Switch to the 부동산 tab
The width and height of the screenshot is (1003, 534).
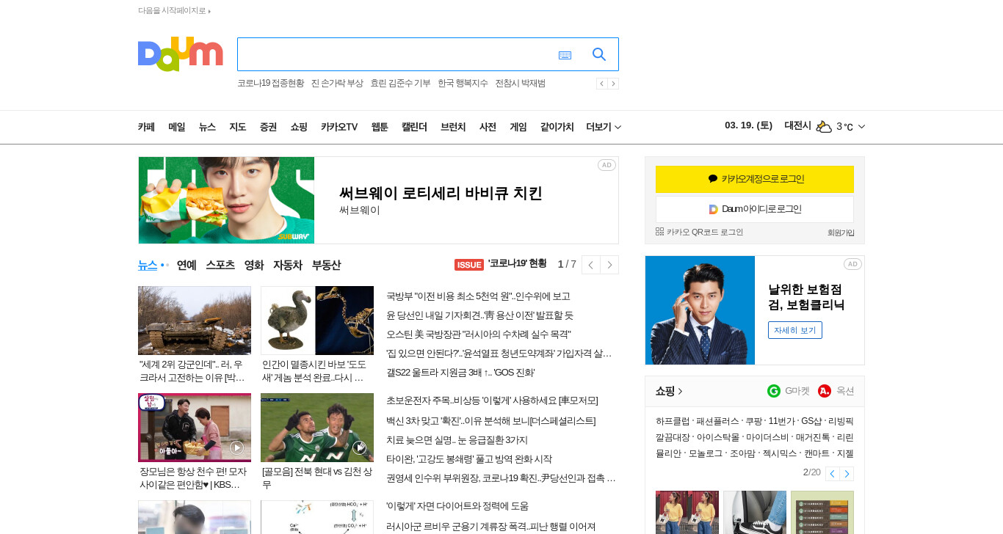point(326,265)
